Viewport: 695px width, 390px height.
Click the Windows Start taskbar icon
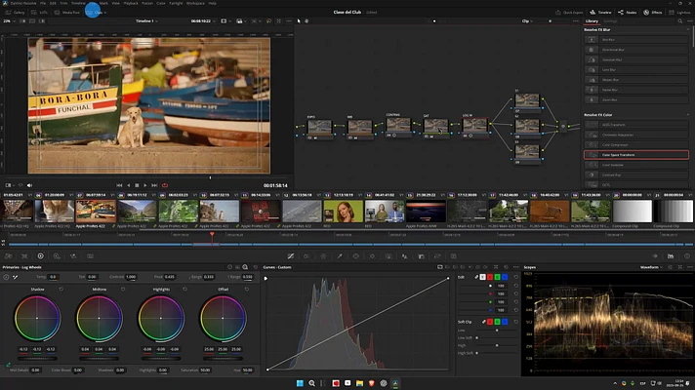tap(299, 381)
